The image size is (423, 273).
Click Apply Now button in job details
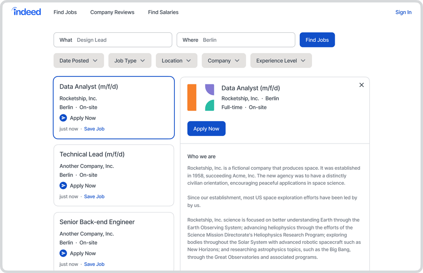[x=206, y=129]
